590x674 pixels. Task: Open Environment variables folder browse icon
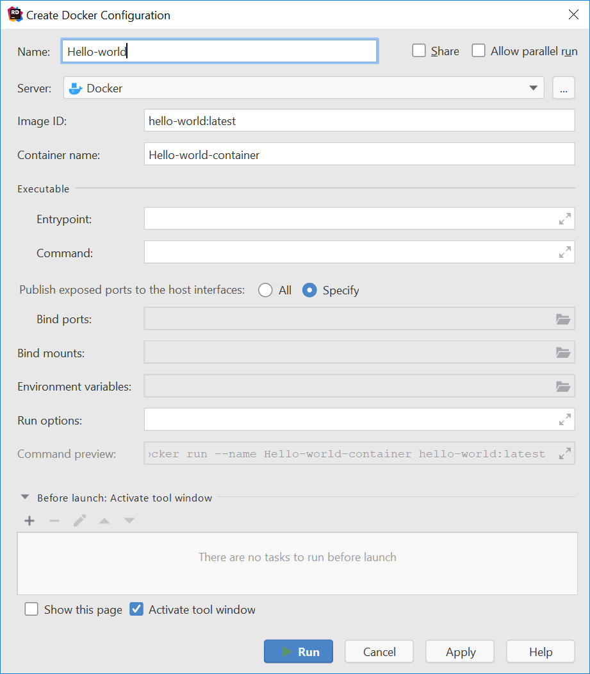[563, 387]
